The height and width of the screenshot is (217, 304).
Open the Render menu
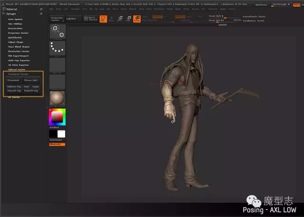[x=170, y=9]
